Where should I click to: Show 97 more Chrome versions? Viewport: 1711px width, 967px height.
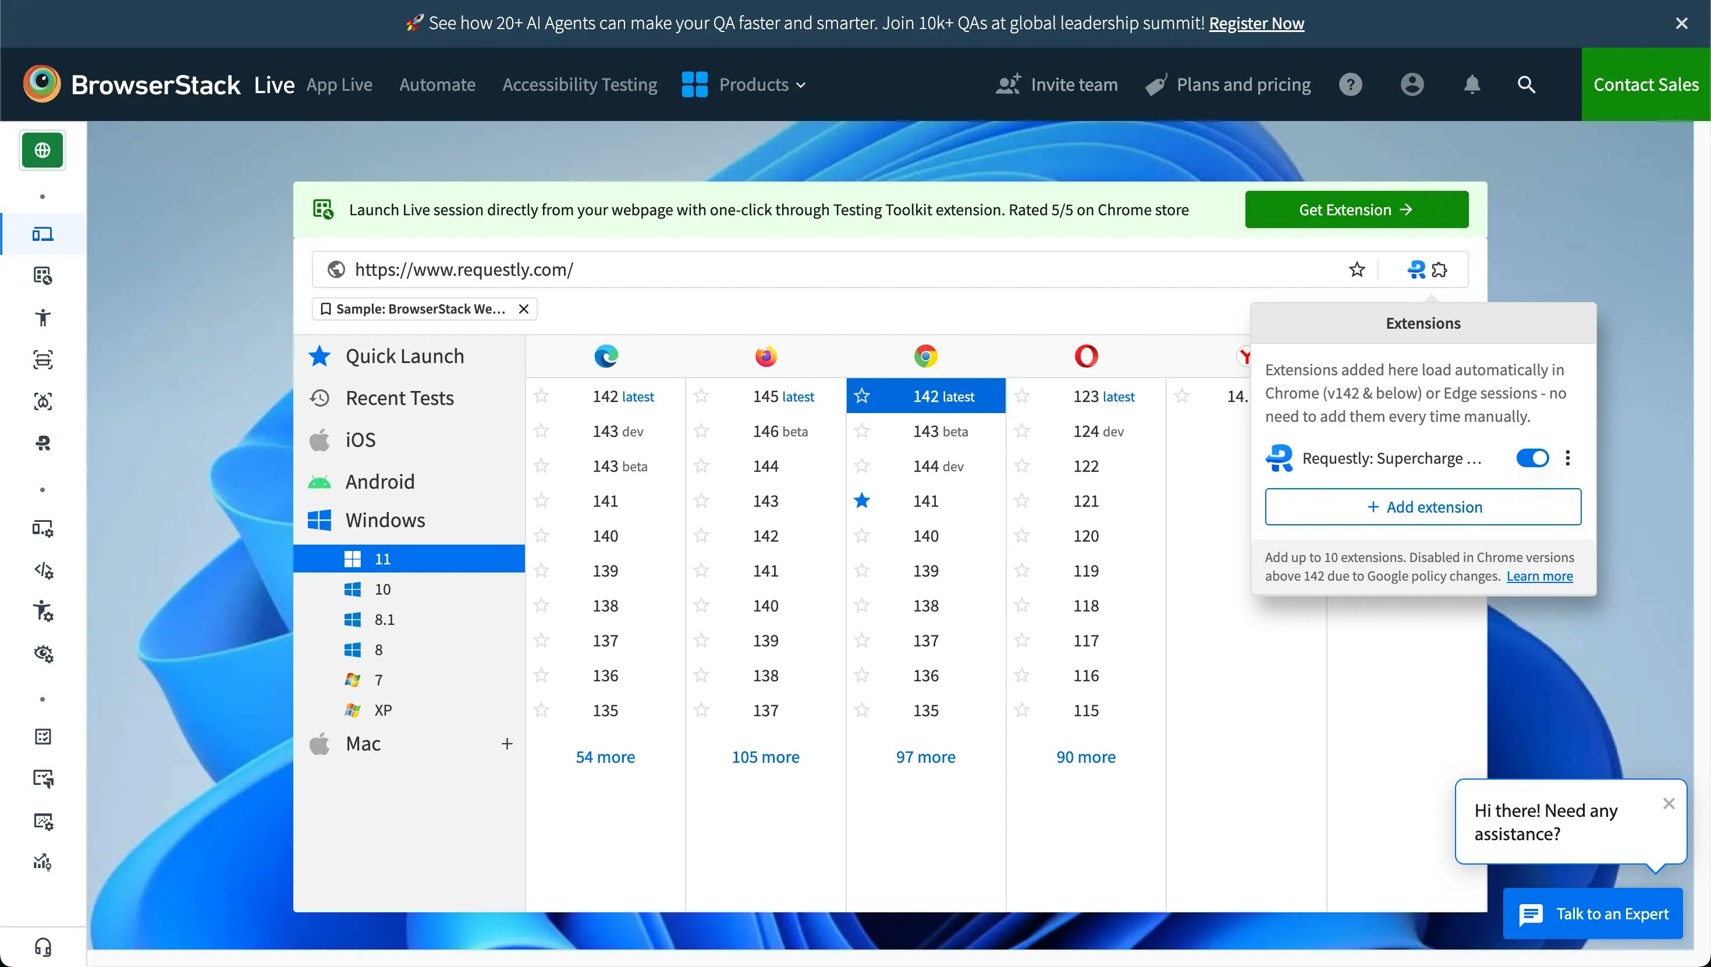coord(925,757)
